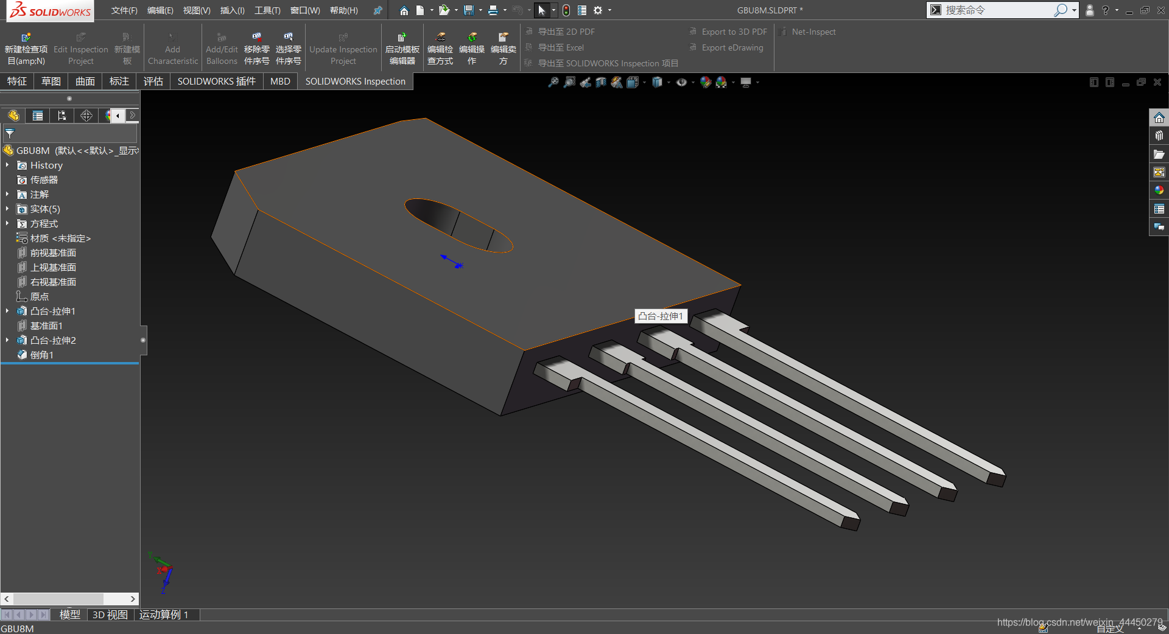Toggle the menu bar pin icon
Viewport: 1169px width, 634px height.
[x=377, y=10]
